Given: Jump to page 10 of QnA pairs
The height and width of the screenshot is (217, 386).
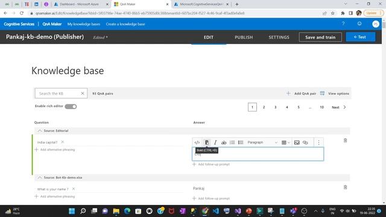Looking at the screenshot, I should point(321,107).
